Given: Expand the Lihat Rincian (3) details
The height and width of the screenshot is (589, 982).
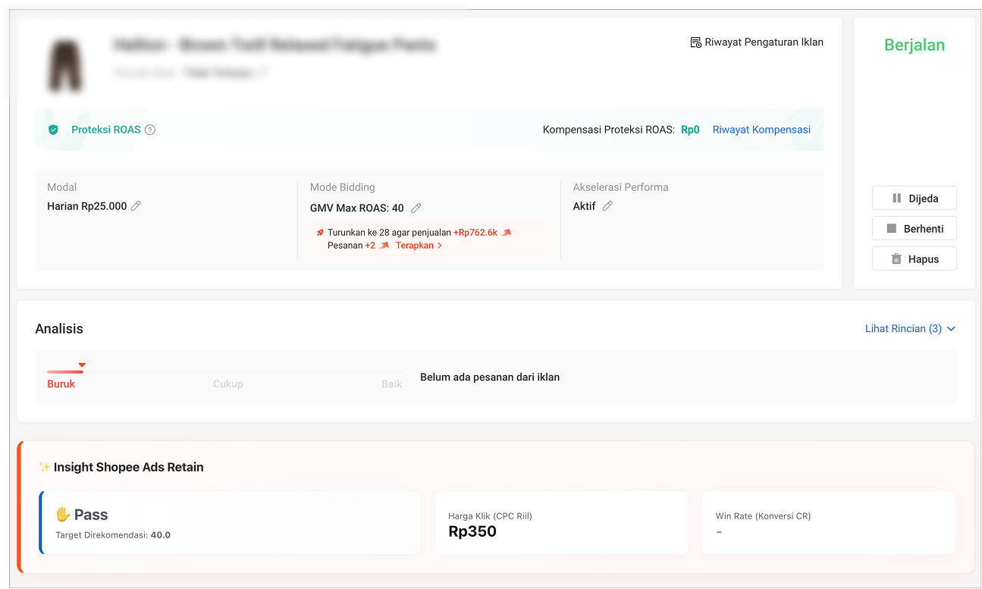Looking at the screenshot, I should pyautogui.click(x=902, y=328).
